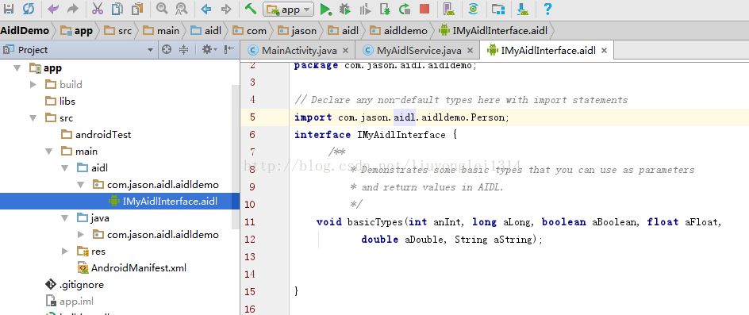Undo the last action via toolbar arrow

(53, 9)
